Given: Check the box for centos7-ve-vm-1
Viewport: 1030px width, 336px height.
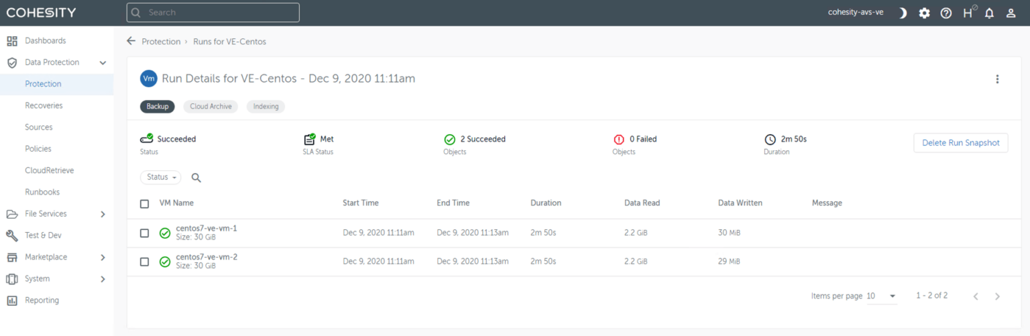Looking at the screenshot, I should pos(145,233).
